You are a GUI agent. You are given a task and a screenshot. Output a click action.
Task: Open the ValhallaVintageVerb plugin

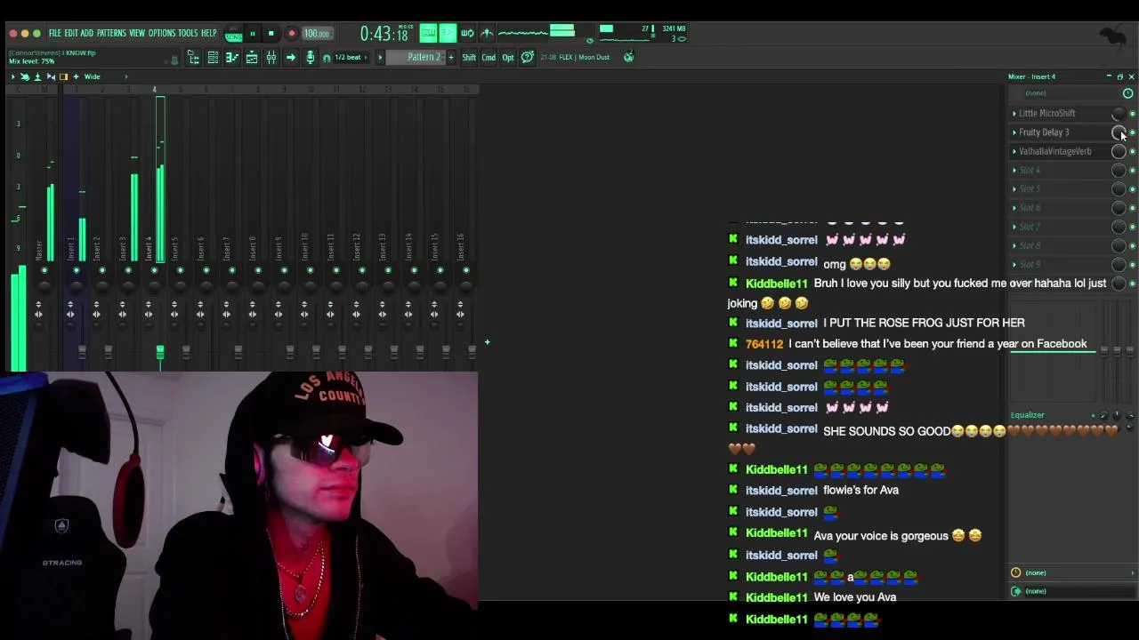tap(1055, 151)
